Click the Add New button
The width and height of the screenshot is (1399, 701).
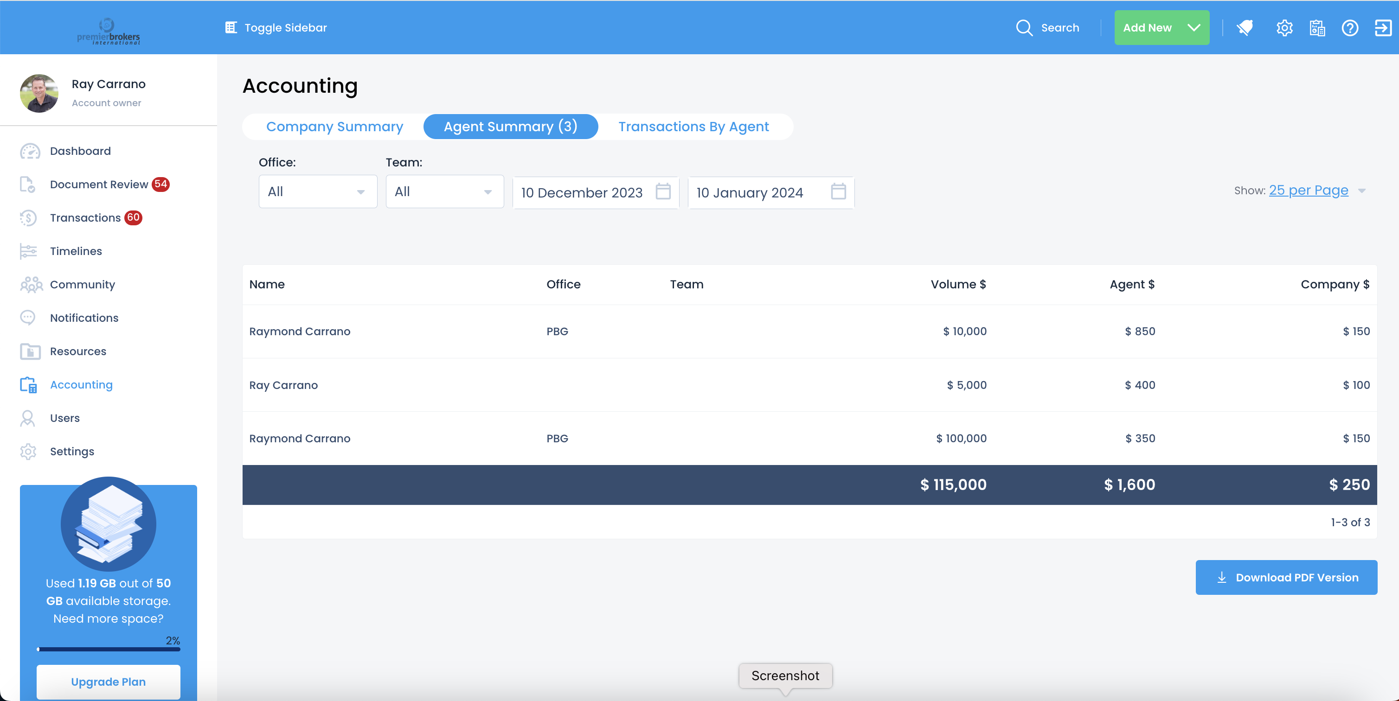coord(1161,28)
